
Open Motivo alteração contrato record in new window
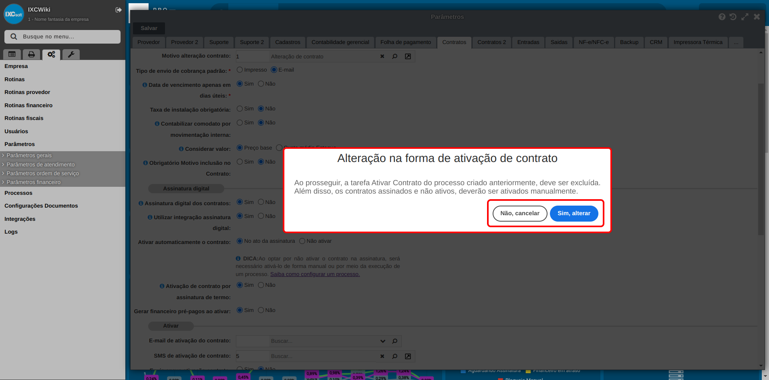click(x=408, y=56)
